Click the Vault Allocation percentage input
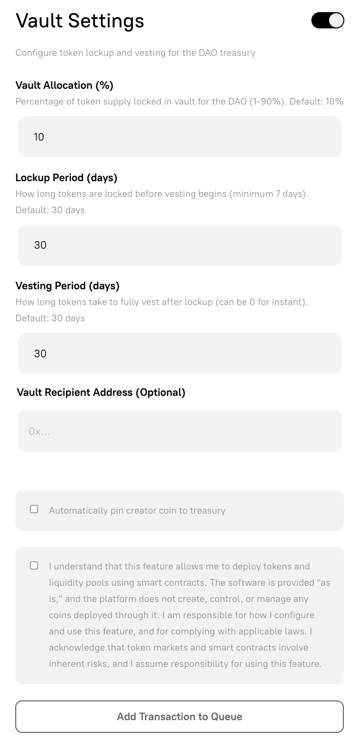This screenshot has height=741, width=355. tap(180, 137)
